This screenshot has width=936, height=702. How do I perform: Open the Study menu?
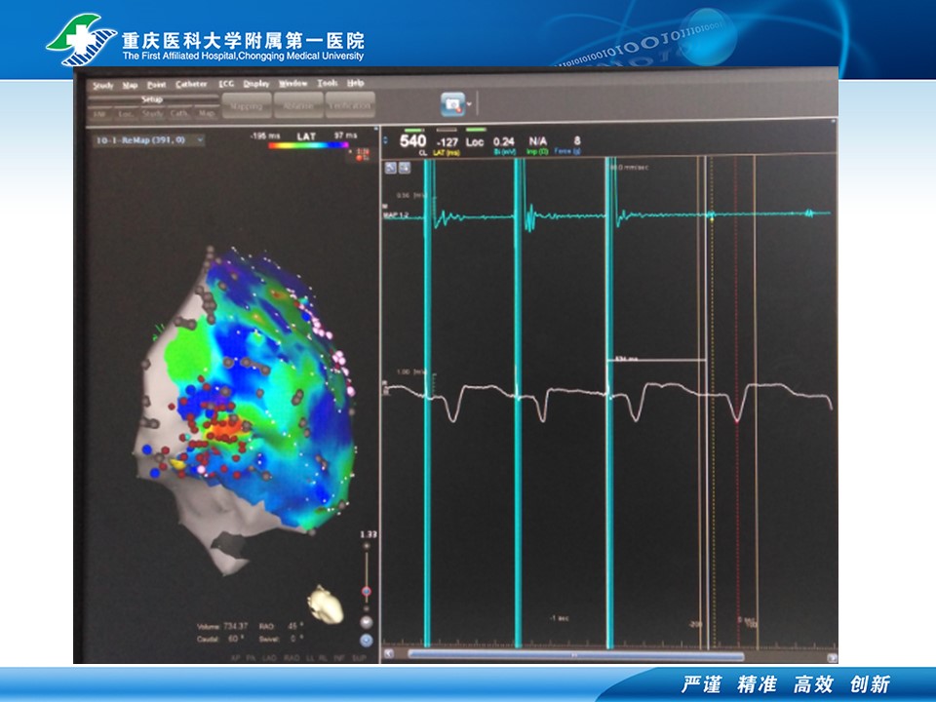pyautogui.click(x=103, y=86)
